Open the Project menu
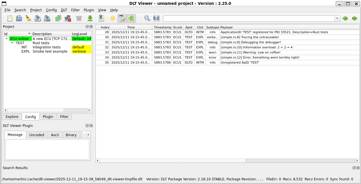 [x=36, y=10]
